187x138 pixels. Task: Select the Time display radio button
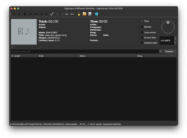142,21
